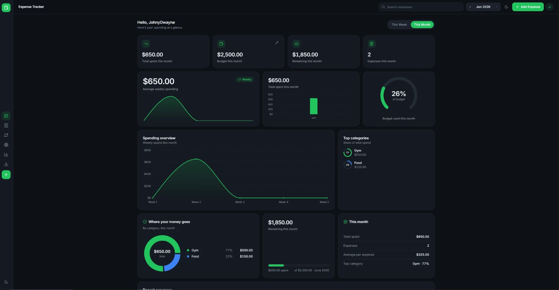559x290 pixels.
Task: Click the $1,850.00 Remaining this month card value
Action: pyautogui.click(x=305, y=55)
